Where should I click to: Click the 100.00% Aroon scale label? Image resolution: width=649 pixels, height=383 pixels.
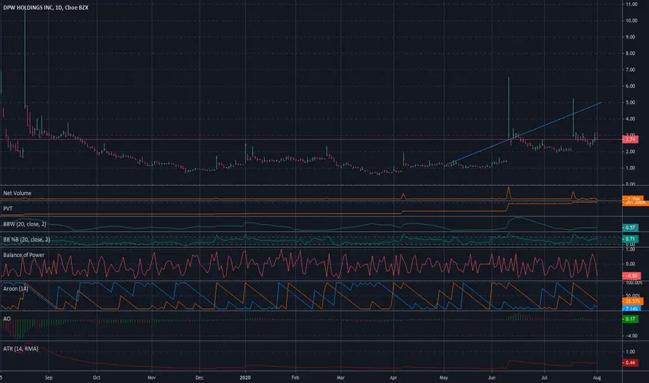633,283
